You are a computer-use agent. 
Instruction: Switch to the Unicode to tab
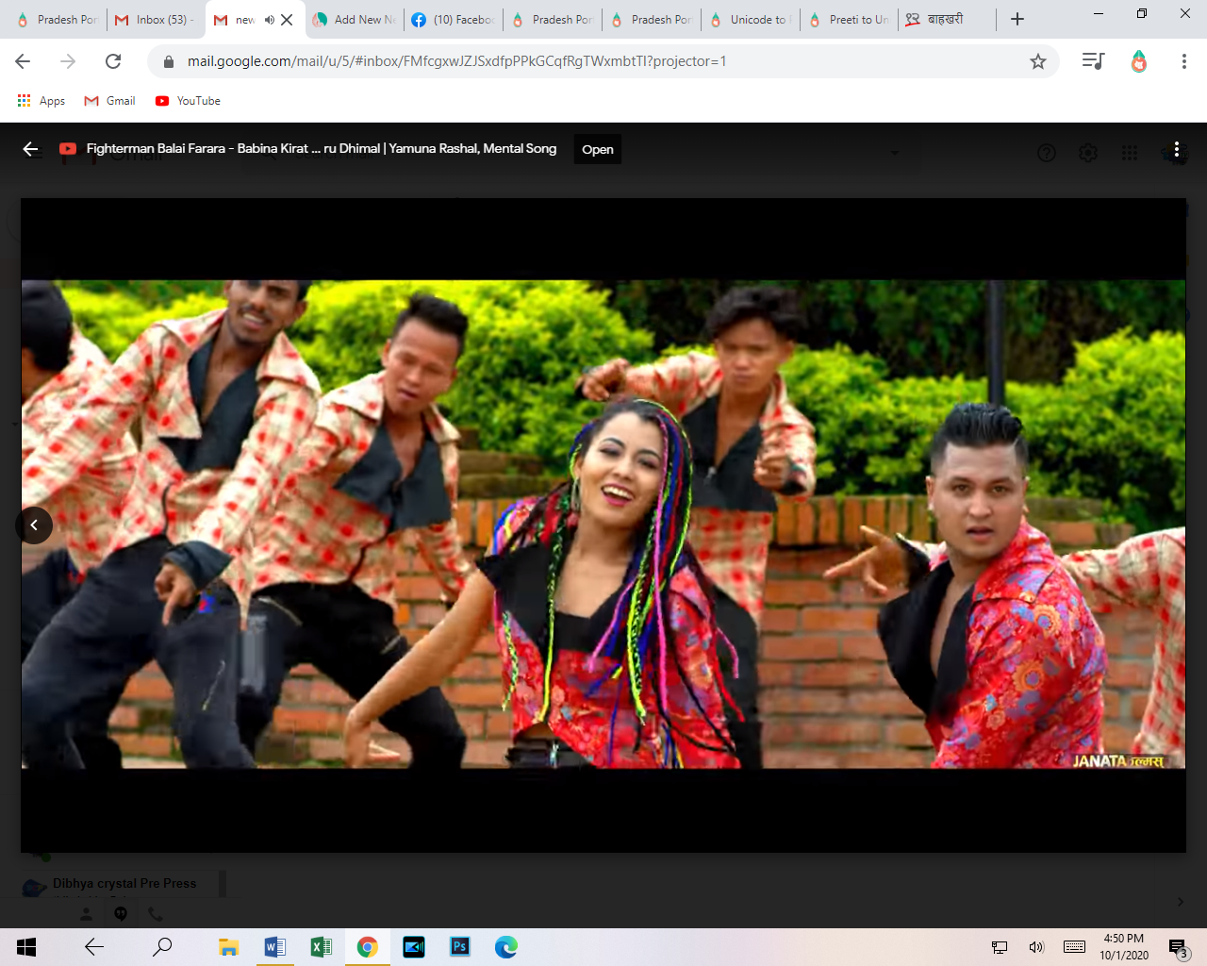coord(751,19)
